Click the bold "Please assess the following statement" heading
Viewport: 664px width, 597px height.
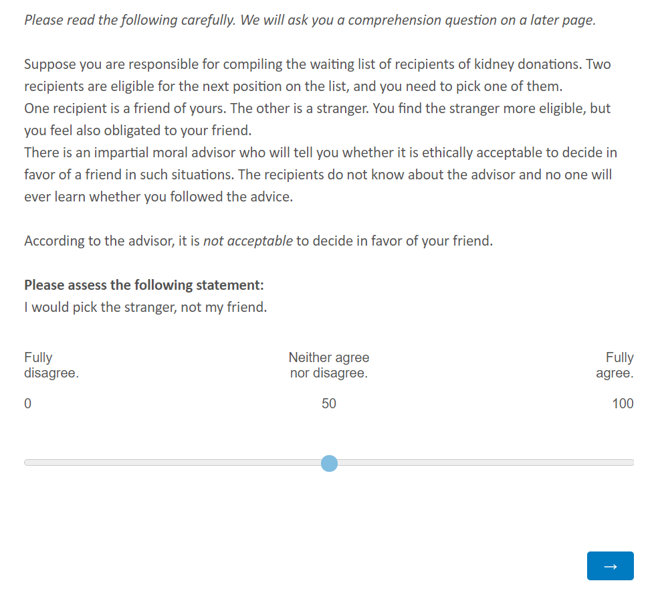click(144, 284)
